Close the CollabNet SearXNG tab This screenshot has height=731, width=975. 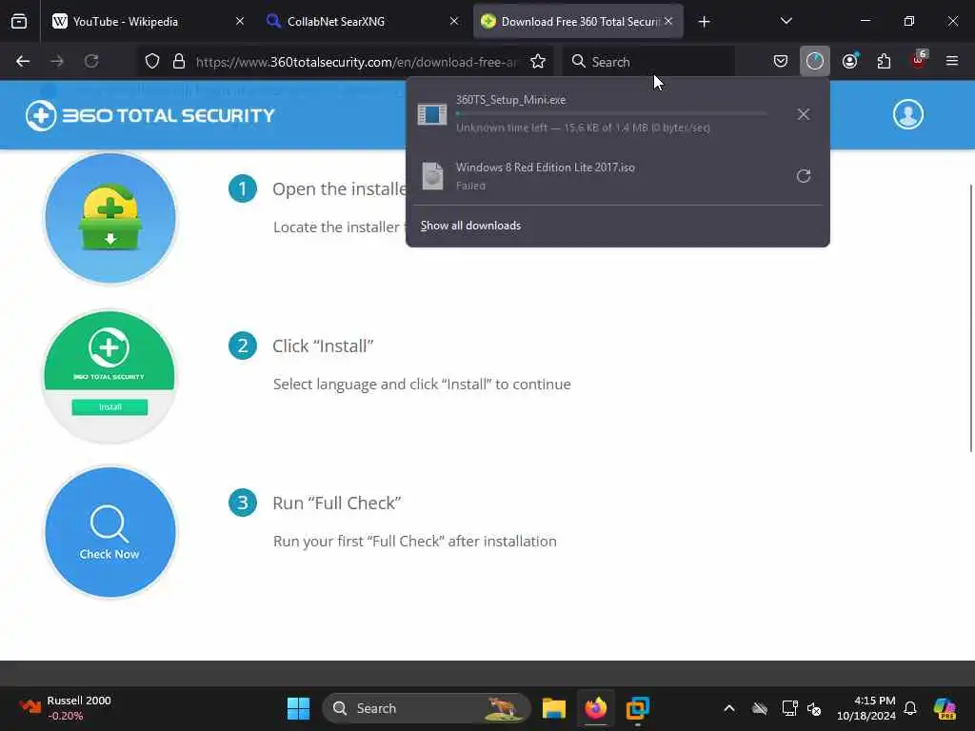tap(454, 21)
